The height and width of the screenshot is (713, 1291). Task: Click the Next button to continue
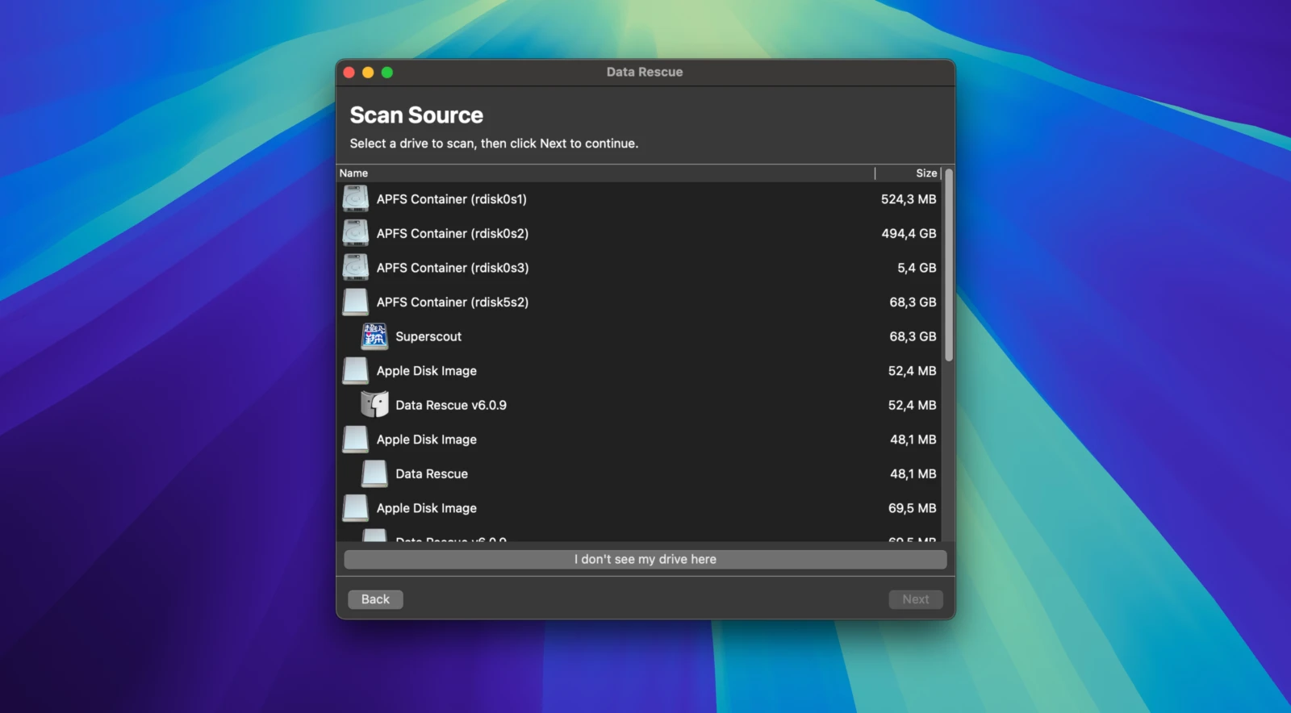[915, 599]
